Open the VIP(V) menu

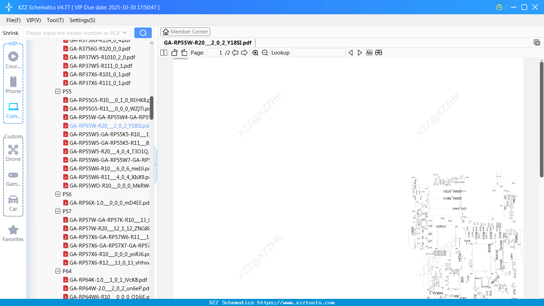(34, 20)
